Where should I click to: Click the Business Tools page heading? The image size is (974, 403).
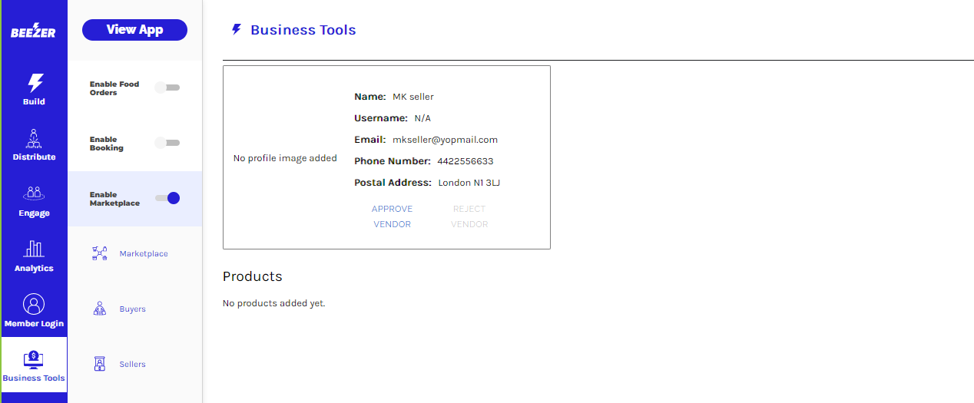303,31
